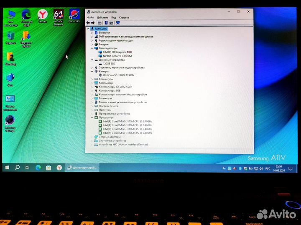
Task: Select WebCam SC-13HDL11939N device
Action: (118, 75)
